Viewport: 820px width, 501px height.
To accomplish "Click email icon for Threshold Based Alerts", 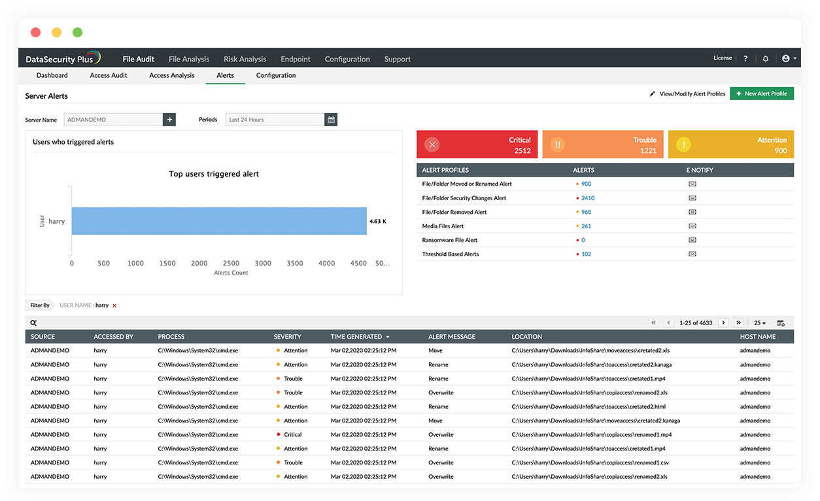I will pyautogui.click(x=692, y=254).
